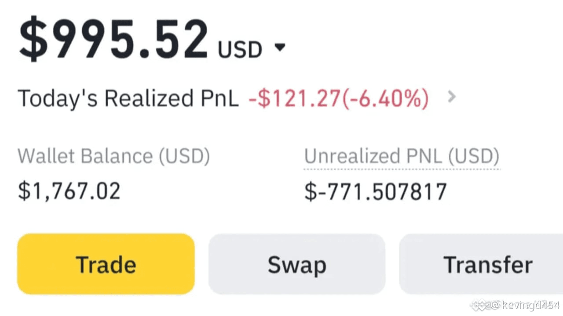563x316 pixels.
Task: Click the Today's Realized PnL label
Action: (x=128, y=98)
